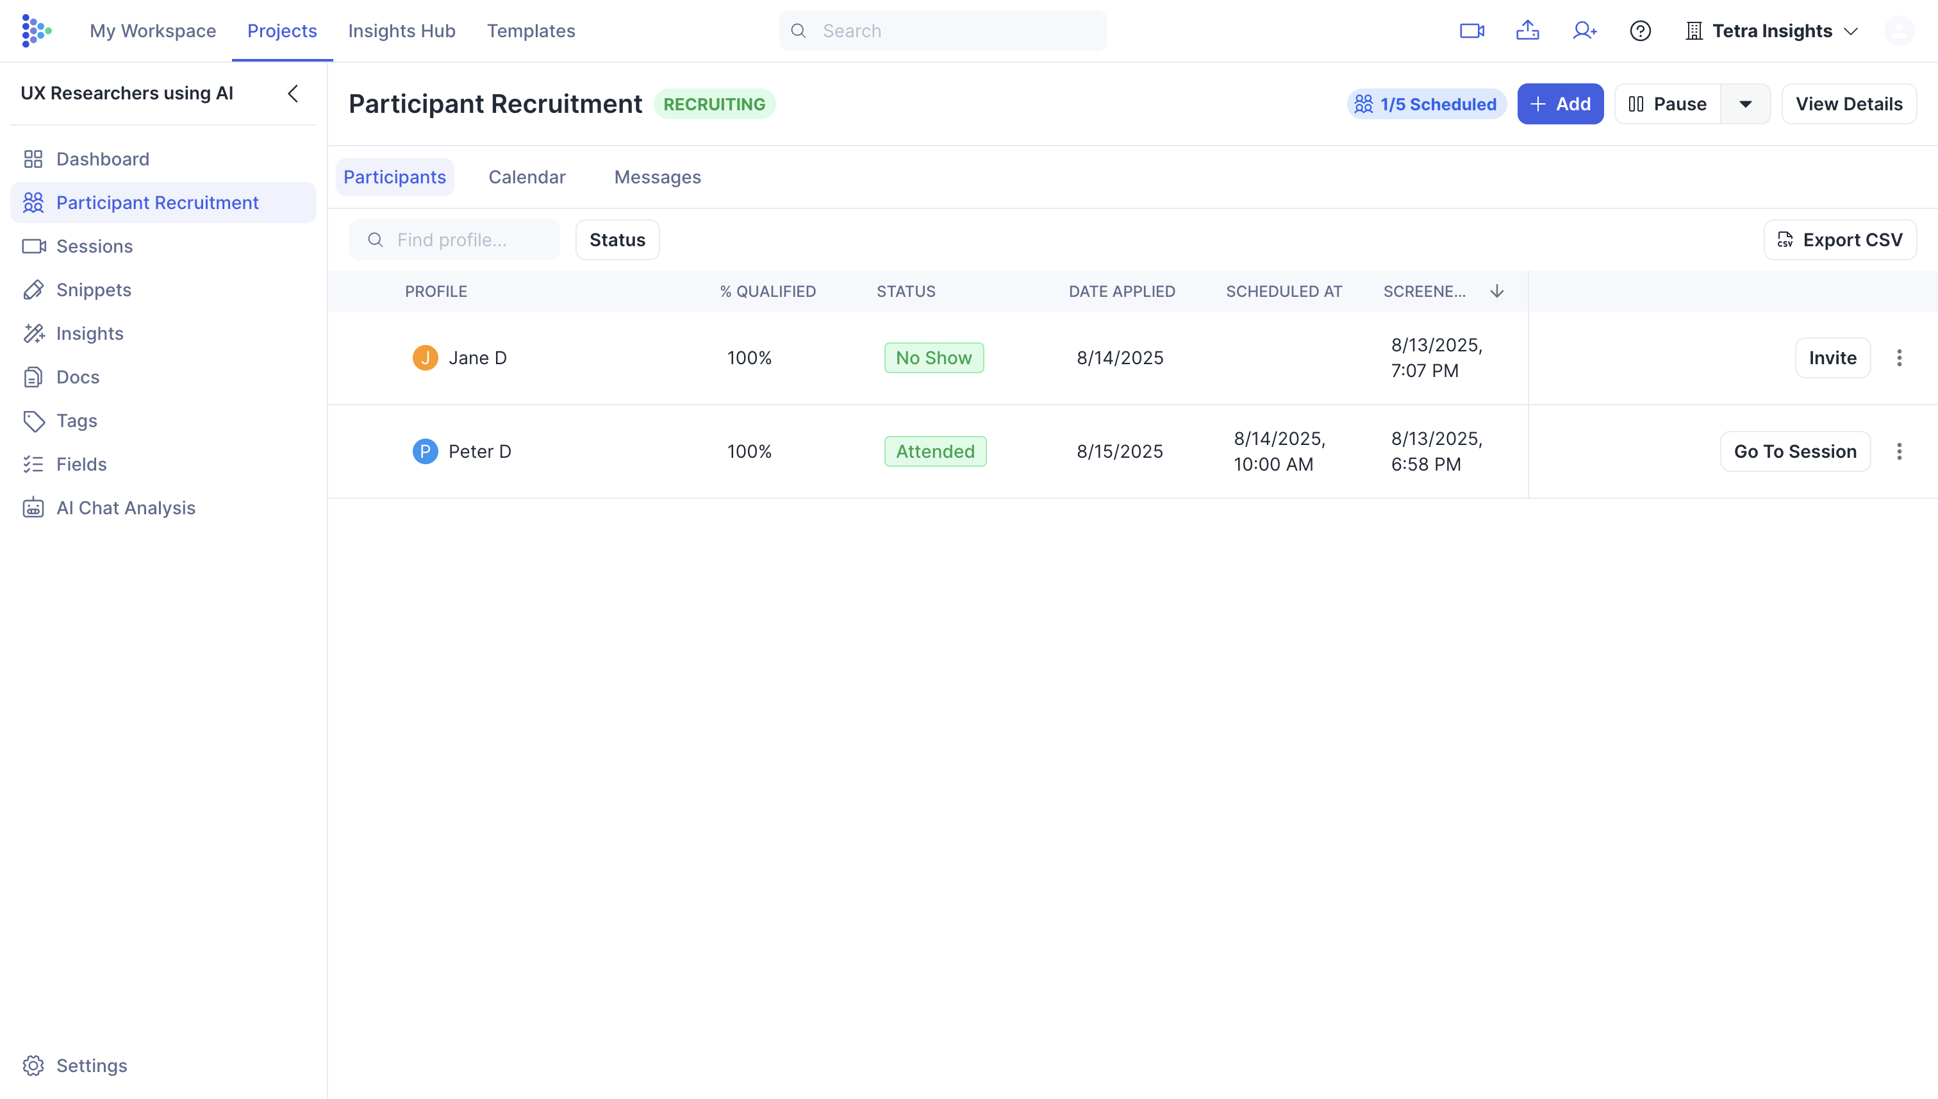
Task: Open the Projects nav tab
Action: click(282, 31)
